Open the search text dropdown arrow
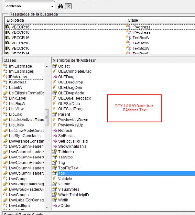195x215 pixels. tap(52, 6)
